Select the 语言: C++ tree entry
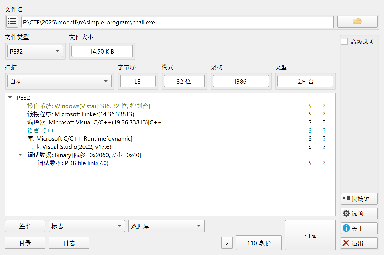Screen dimensions: 384x255 point(41,131)
